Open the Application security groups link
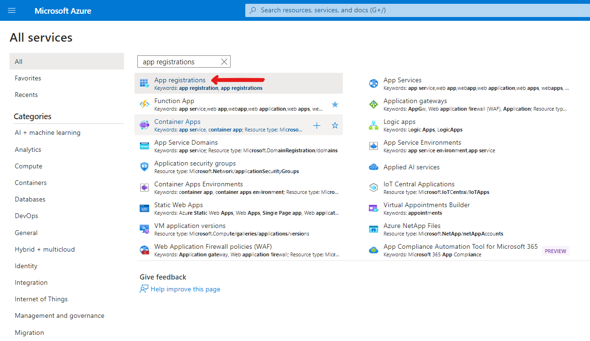590x341 pixels. 195,163
